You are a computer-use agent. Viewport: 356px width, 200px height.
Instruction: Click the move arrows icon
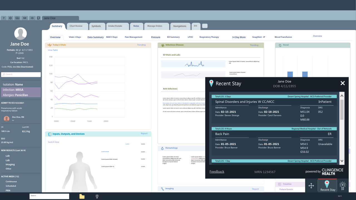coord(311,186)
